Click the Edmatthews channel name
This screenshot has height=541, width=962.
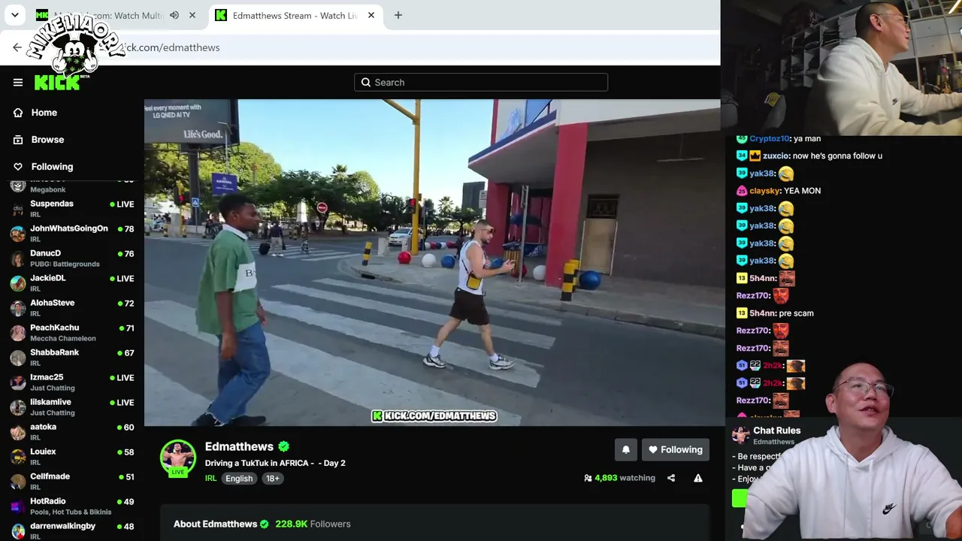click(239, 446)
